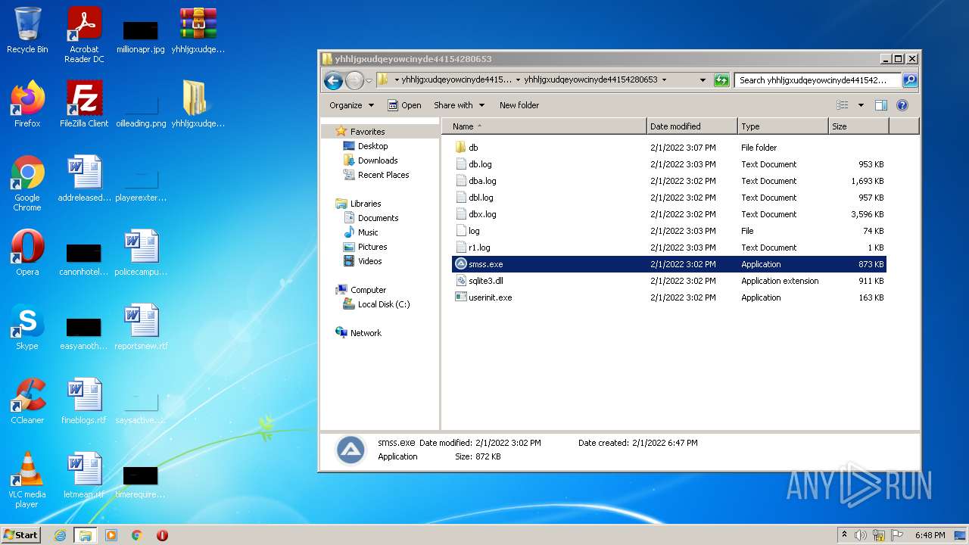Screen dimensions: 969x545
Task: Launch Skype from the desktop
Action: point(27,326)
